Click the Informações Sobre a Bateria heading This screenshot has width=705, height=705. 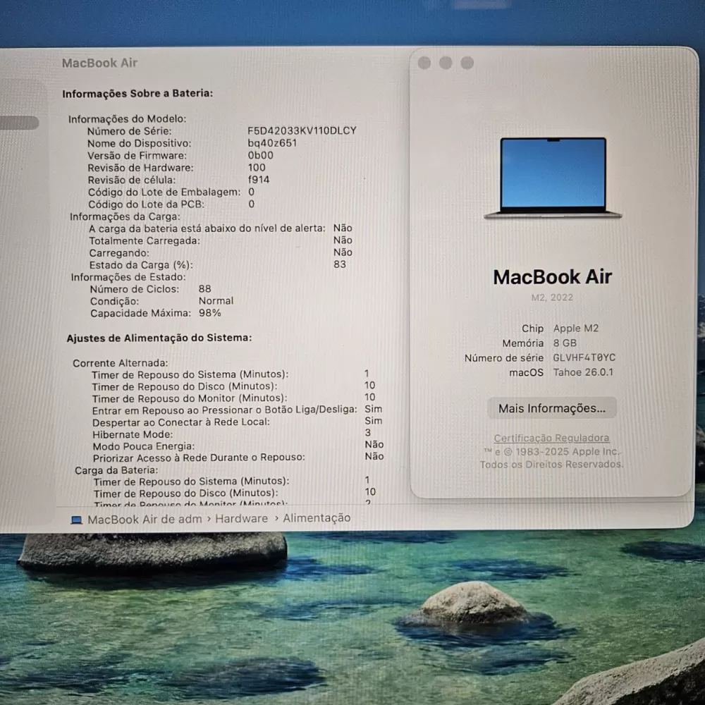tap(137, 94)
